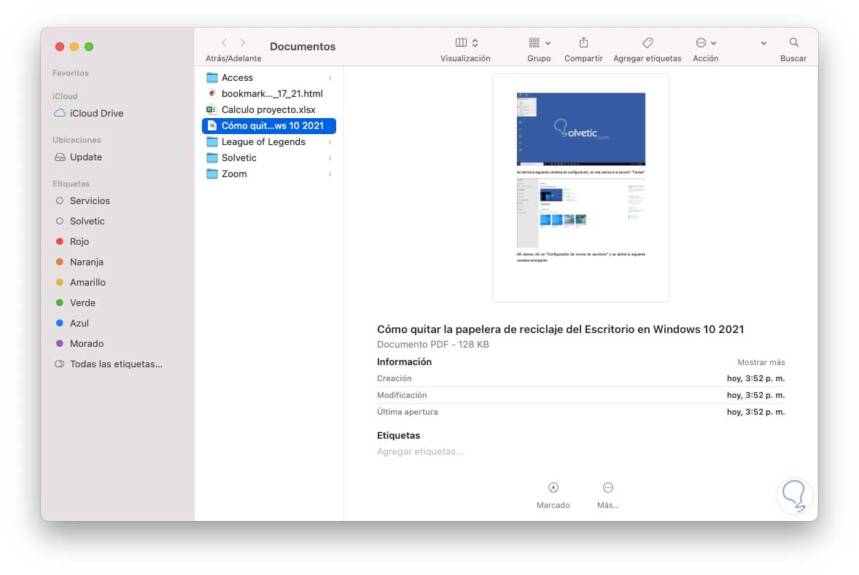Screen dimensions: 859x575
Task: Open the Grupo dropdown arrow
Action: coord(547,42)
